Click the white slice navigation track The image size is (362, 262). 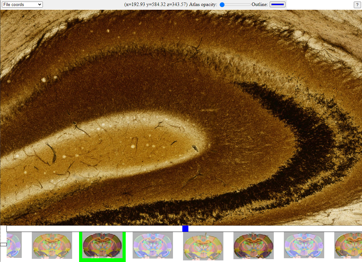coord(95,229)
